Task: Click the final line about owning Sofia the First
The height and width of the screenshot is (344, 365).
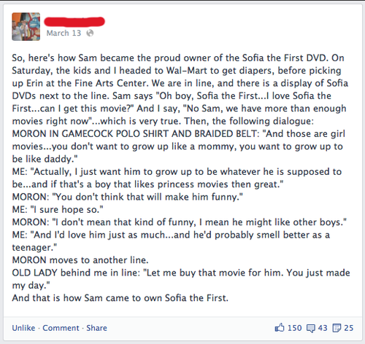Action: pos(120,298)
